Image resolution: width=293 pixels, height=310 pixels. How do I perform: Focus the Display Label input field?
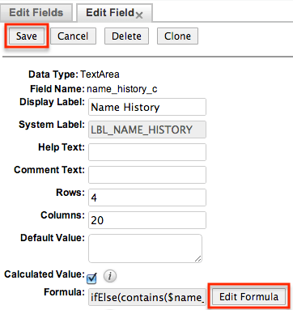[147, 107]
